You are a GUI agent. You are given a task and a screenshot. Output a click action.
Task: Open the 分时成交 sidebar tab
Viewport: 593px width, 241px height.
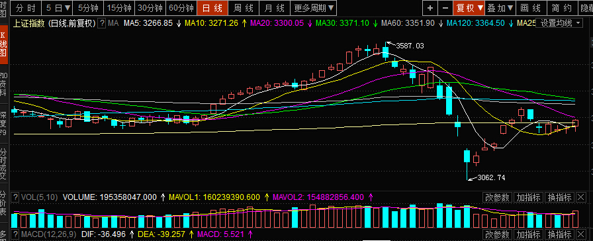(3, 164)
